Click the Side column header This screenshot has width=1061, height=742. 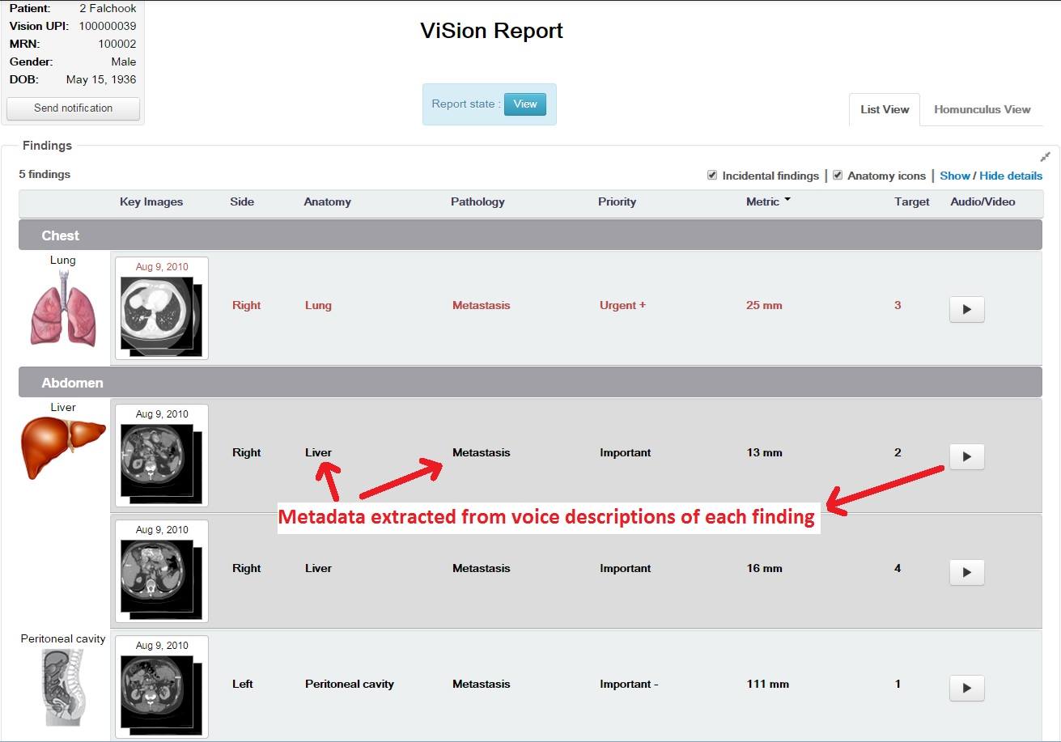[x=242, y=201]
